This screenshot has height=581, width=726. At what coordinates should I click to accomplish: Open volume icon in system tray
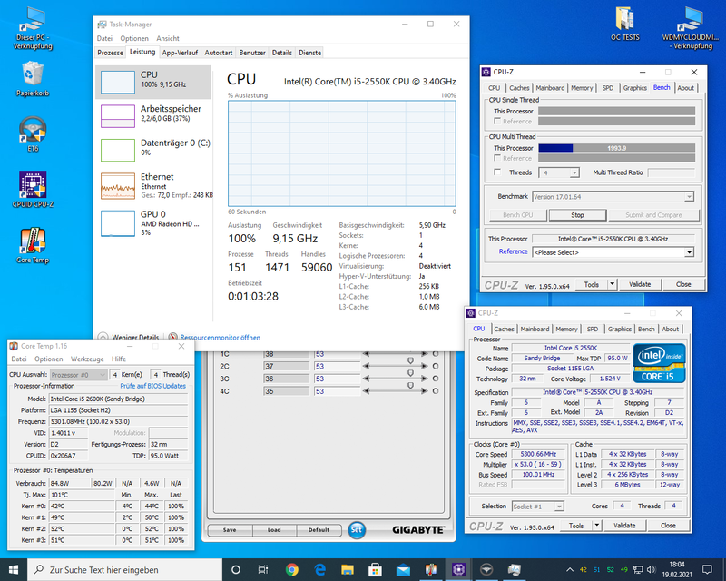651,569
